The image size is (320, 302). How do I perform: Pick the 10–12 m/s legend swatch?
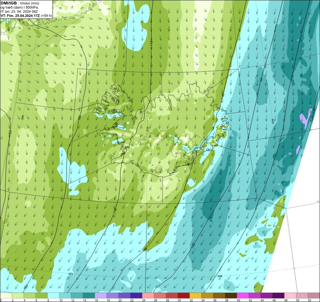(65, 296)
